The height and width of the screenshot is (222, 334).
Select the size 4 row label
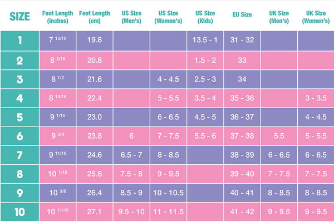tap(19, 98)
